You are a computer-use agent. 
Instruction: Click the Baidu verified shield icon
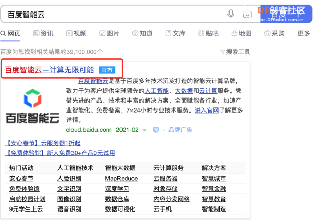click(x=155, y=130)
